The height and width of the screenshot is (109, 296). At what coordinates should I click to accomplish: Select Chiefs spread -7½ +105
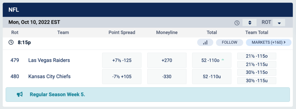pyautogui.click(x=122, y=77)
